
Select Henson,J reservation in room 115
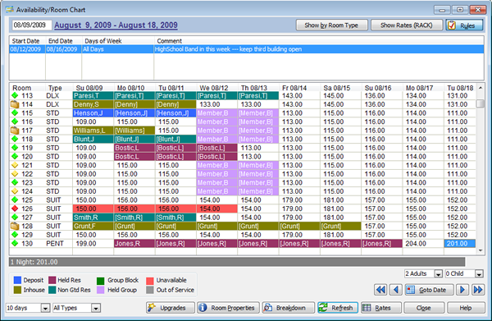click(93, 113)
